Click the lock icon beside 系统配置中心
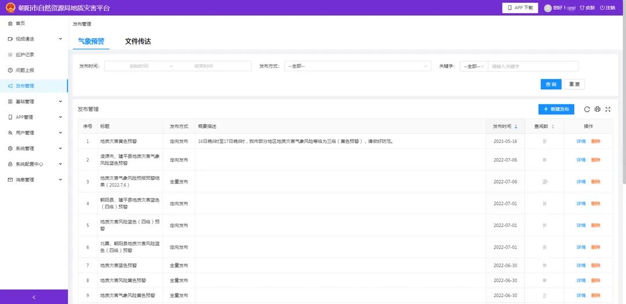 point(10,164)
